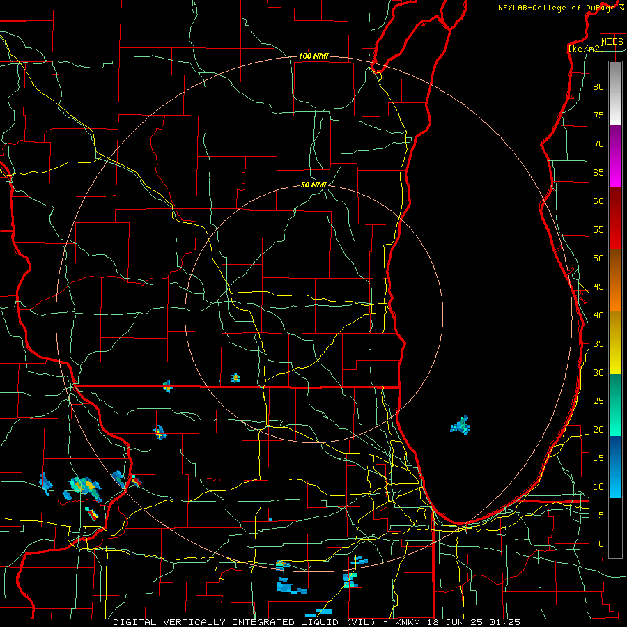
Task: Click the 60 value on the color scale
Action: [x=598, y=201]
